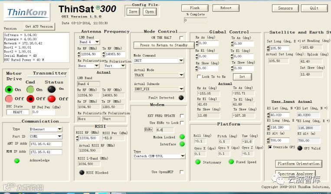Click the Gimbal Control Set button

(x=242, y=77)
